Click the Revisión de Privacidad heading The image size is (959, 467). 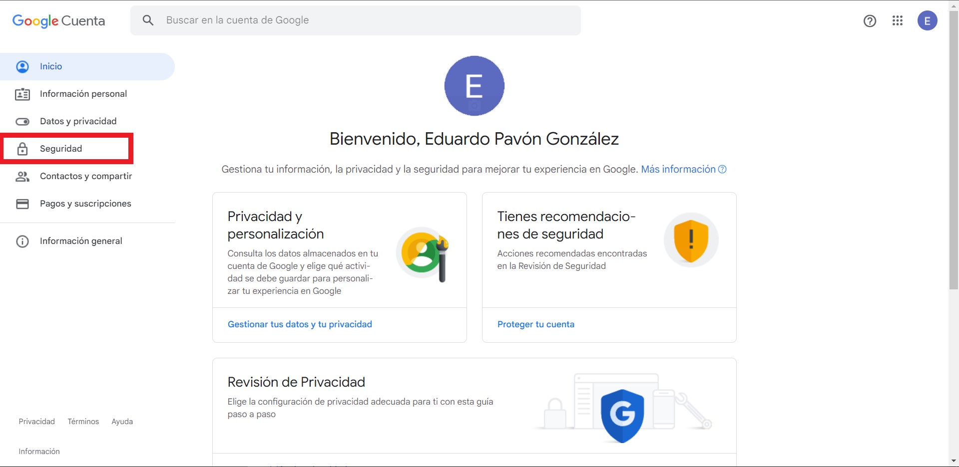click(x=296, y=382)
